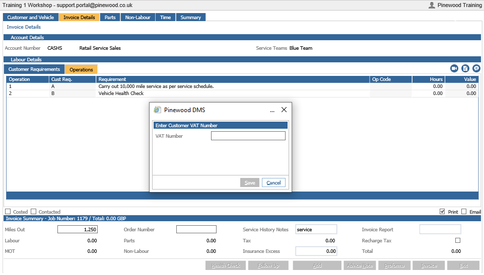Switch to Customer Requirements sub-tab
Viewport: 484px width, 275px height.
(34, 69)
